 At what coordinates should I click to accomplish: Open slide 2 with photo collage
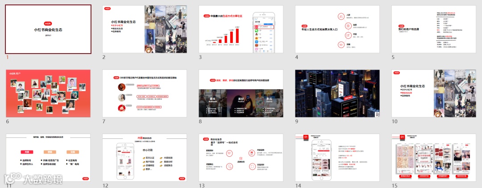[x=145, y=29]
